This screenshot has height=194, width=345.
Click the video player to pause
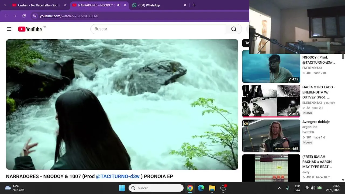(x=122, y=104)
